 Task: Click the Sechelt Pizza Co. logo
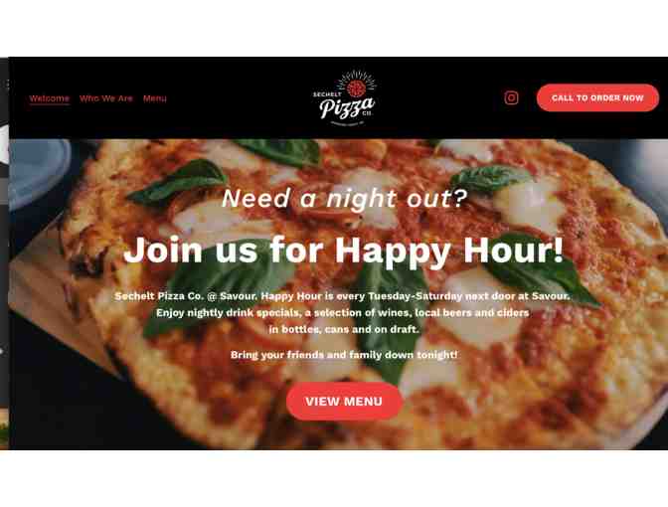345,97
